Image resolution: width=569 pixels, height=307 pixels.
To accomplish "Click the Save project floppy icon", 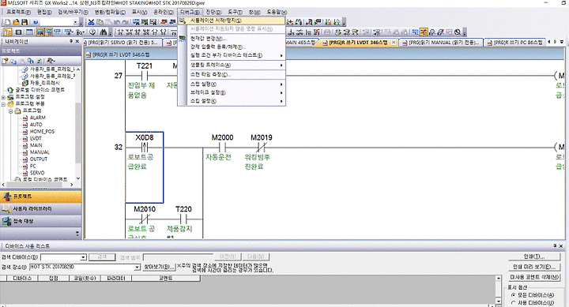I will (24, 22).
